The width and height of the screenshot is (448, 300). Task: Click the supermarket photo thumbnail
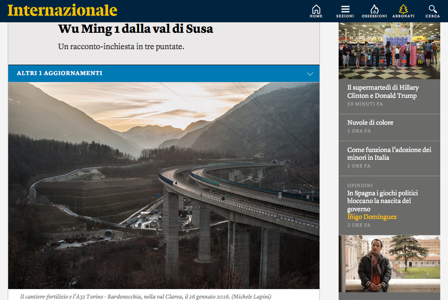389,51
